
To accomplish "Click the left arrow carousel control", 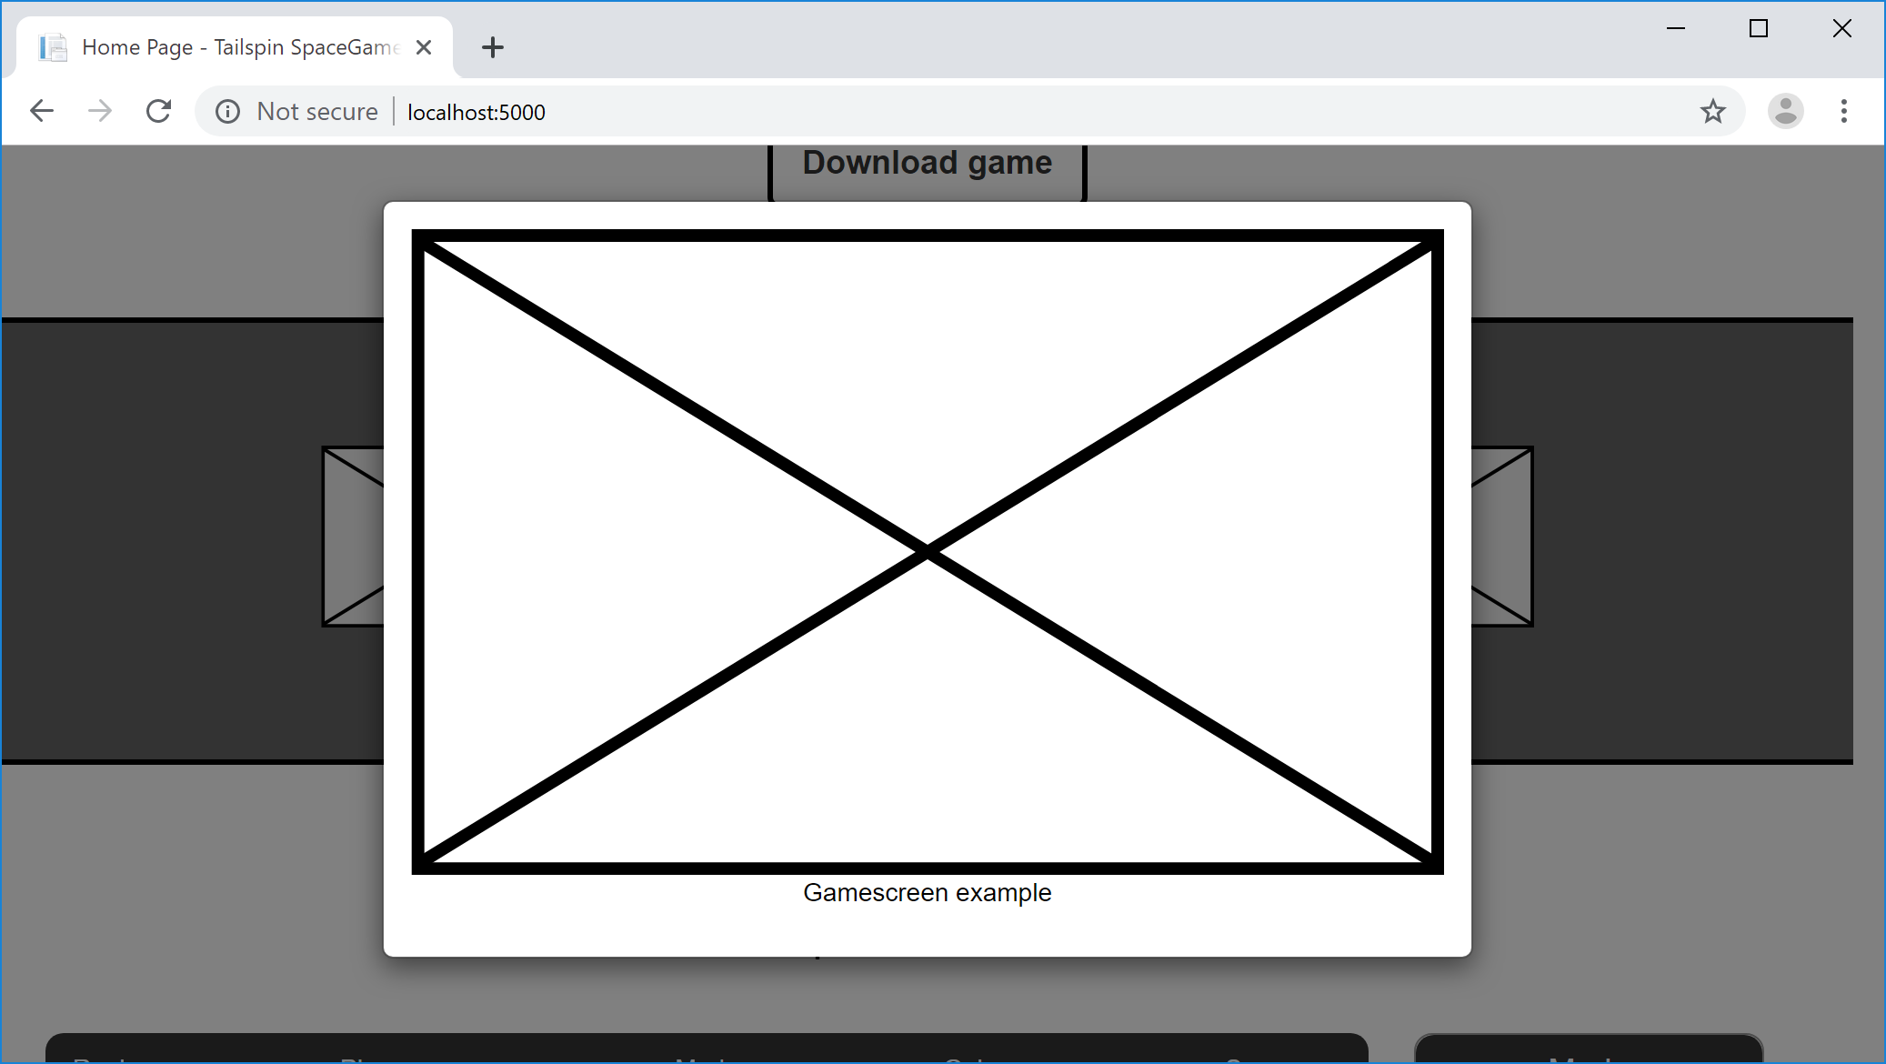I will click(x=352, y=537).
